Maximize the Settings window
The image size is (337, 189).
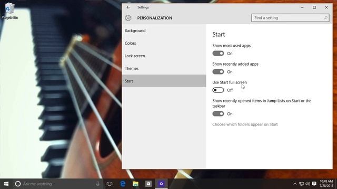pyautogui.click(x=314, y=7)
